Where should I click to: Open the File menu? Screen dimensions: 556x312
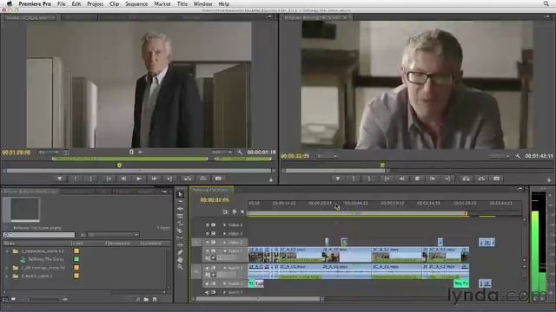[62, 3]
